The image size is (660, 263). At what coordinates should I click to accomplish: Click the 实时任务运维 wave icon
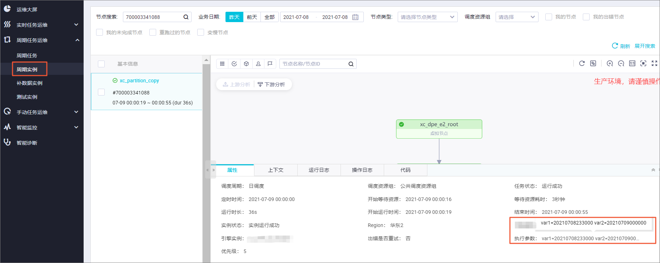[7, 24]
